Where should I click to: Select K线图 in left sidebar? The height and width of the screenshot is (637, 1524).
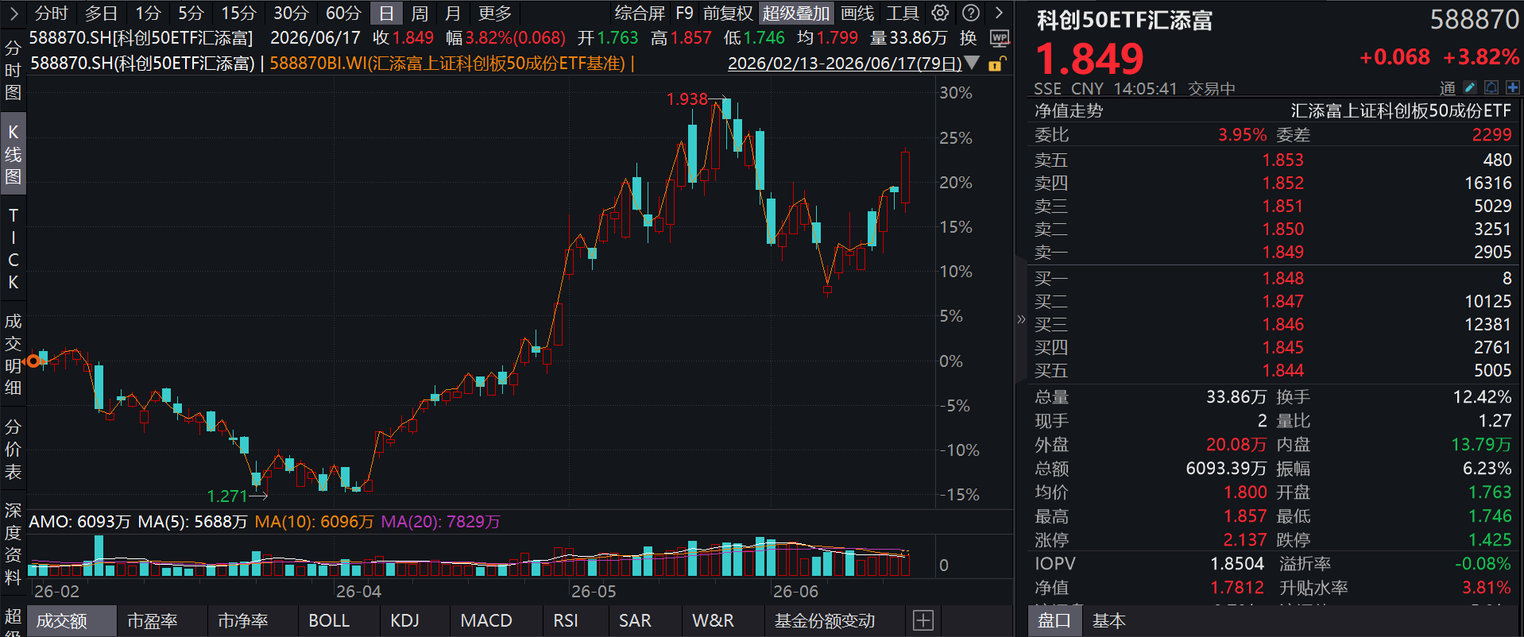point(13,154)
